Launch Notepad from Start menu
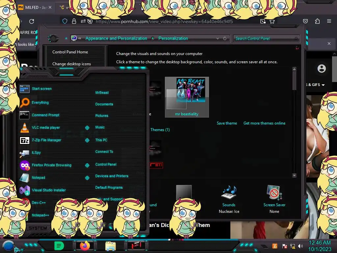This screenshot has width=337, height=253. click(32, 178)
